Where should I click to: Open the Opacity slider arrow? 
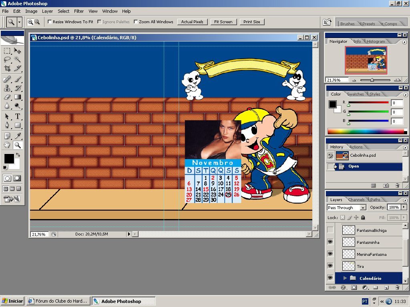pos(404,207)
